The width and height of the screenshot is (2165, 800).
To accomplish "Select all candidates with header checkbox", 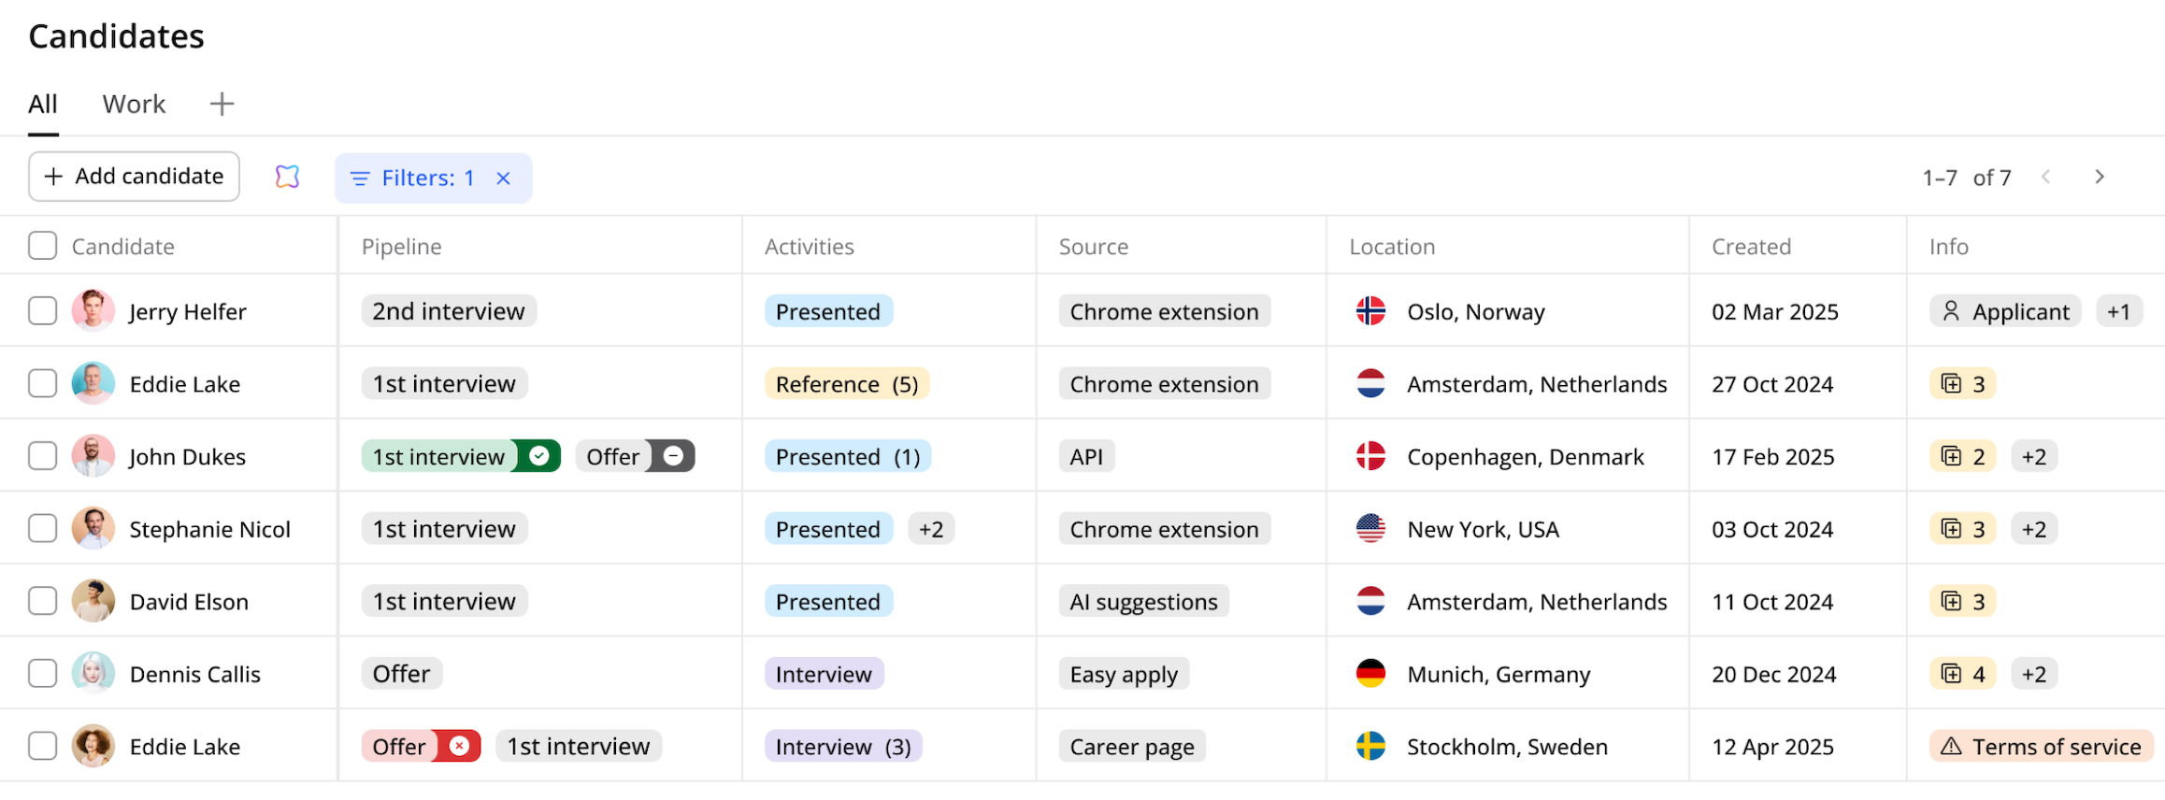I will pos(43,246).
